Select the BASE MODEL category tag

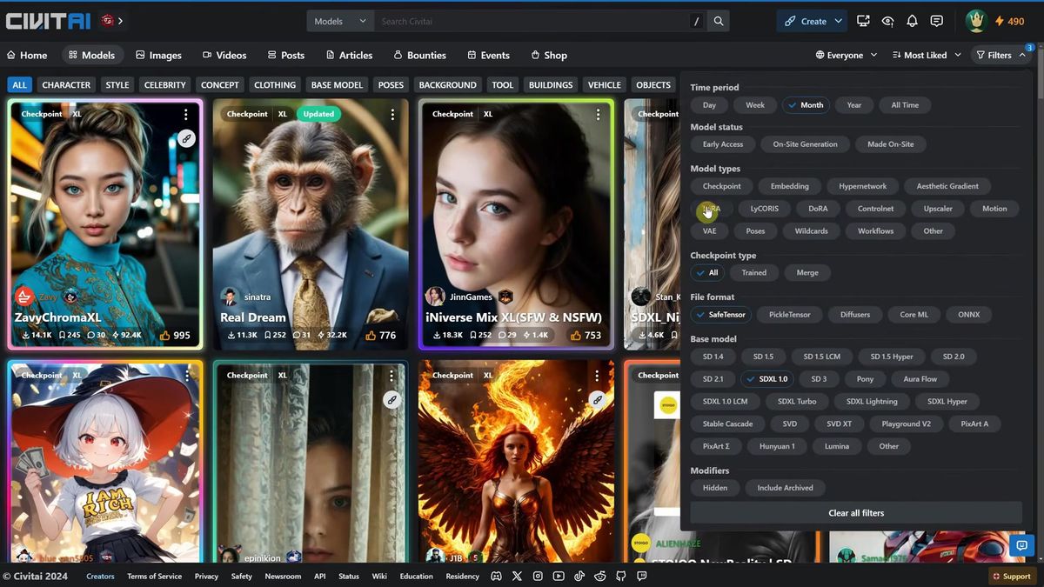point(337,85)
